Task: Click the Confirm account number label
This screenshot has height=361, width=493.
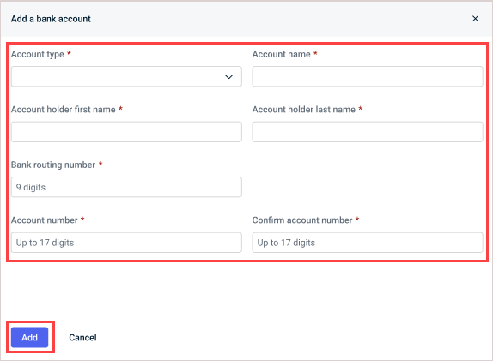Action: 302,220
